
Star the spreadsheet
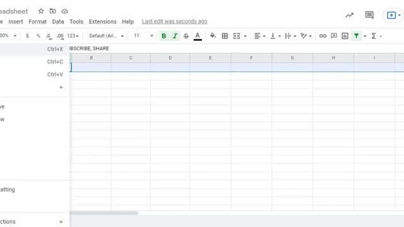[41, 11]
